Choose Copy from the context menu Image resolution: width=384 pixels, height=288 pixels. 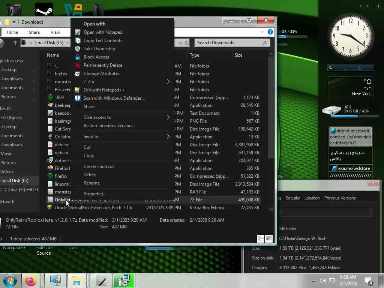88,156
